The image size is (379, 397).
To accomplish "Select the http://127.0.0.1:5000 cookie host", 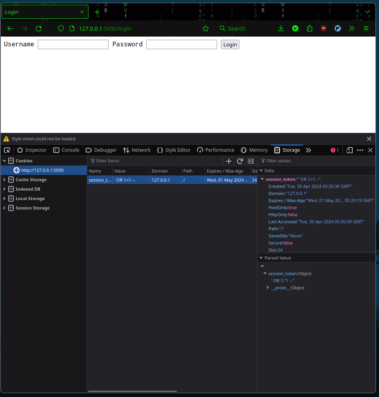I will (x=44, y=170).
